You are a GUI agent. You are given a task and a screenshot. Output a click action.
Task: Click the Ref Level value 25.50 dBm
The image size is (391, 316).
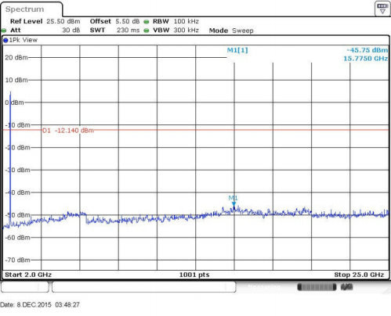click(63, 21)
